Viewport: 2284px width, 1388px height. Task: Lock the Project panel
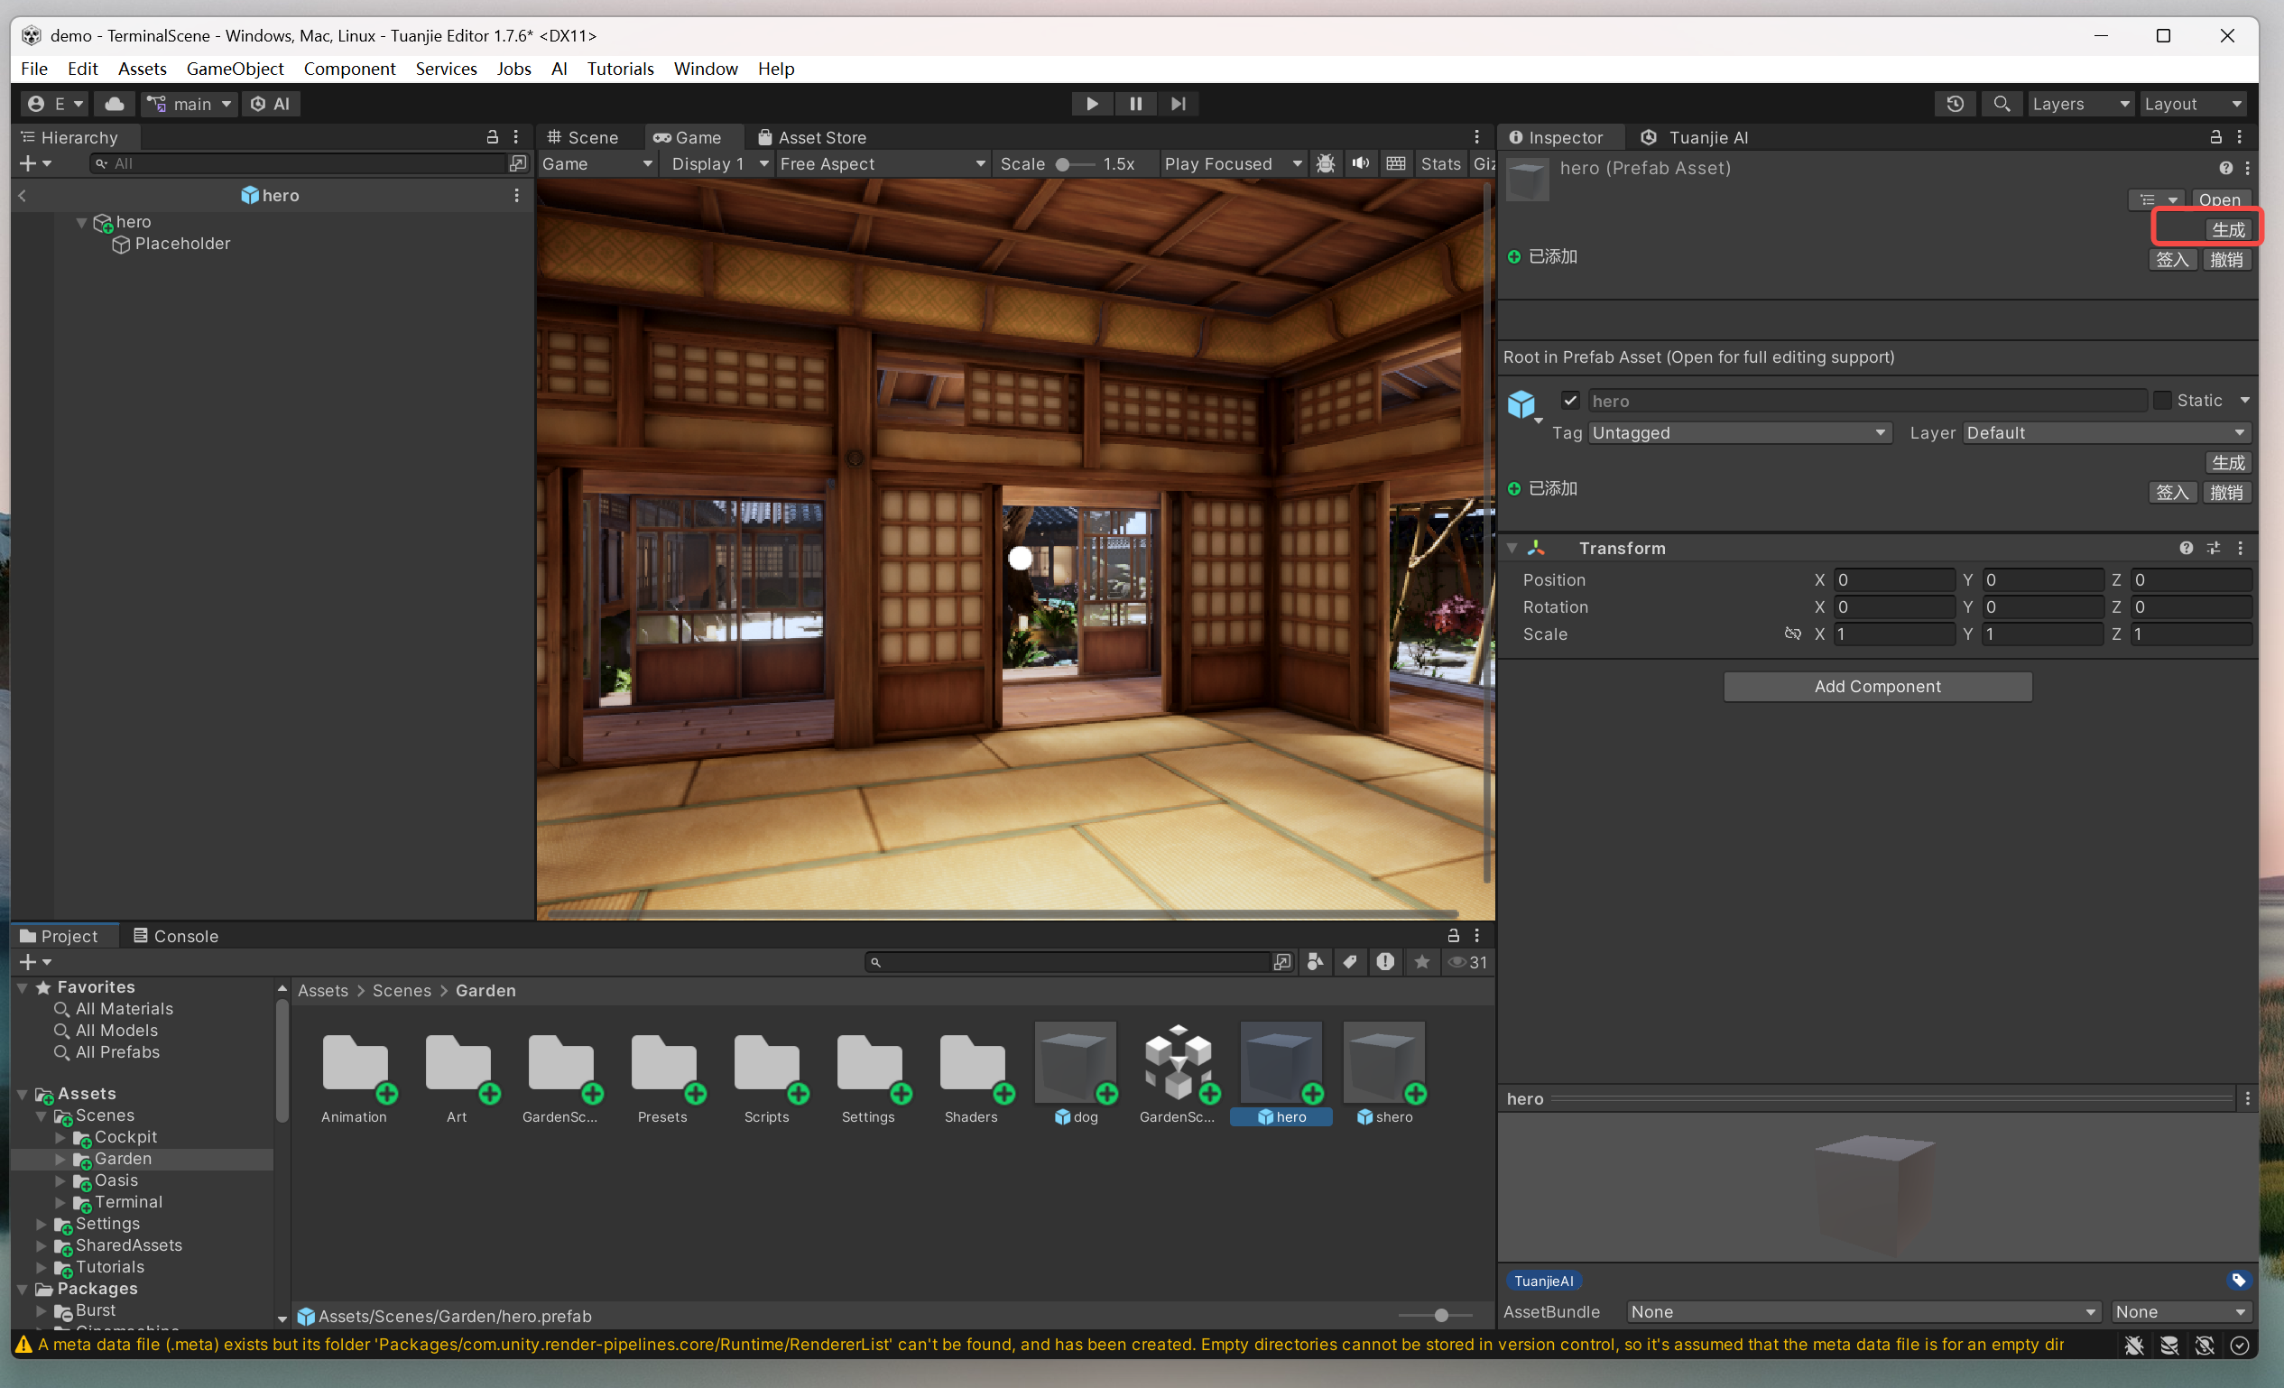[x=1454, y=936]
